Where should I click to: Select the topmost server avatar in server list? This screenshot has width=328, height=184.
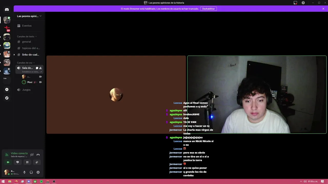pyautogui.click(x=7, y=20)
